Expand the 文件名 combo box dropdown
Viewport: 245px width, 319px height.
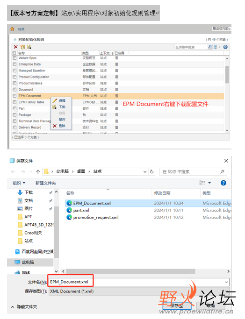[226, 282]
